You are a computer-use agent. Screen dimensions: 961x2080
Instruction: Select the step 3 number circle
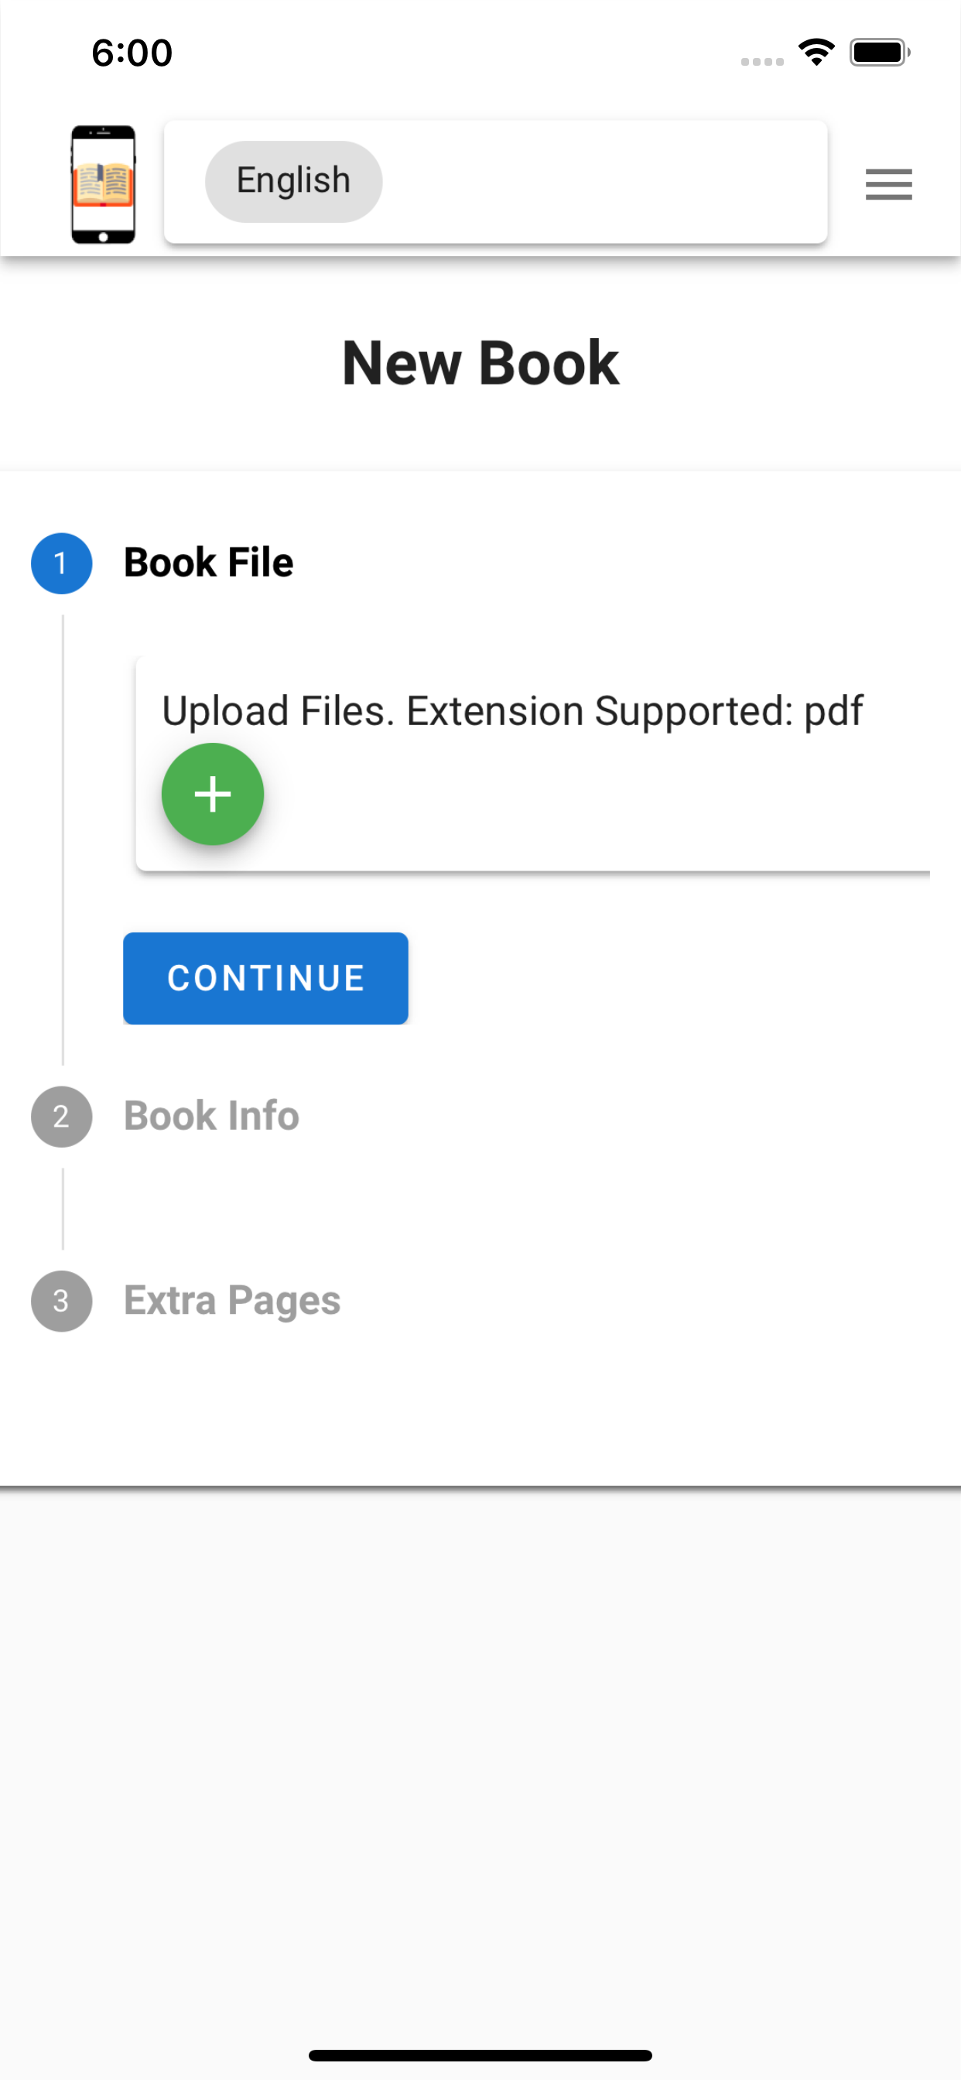click(x=61, y=1301)
